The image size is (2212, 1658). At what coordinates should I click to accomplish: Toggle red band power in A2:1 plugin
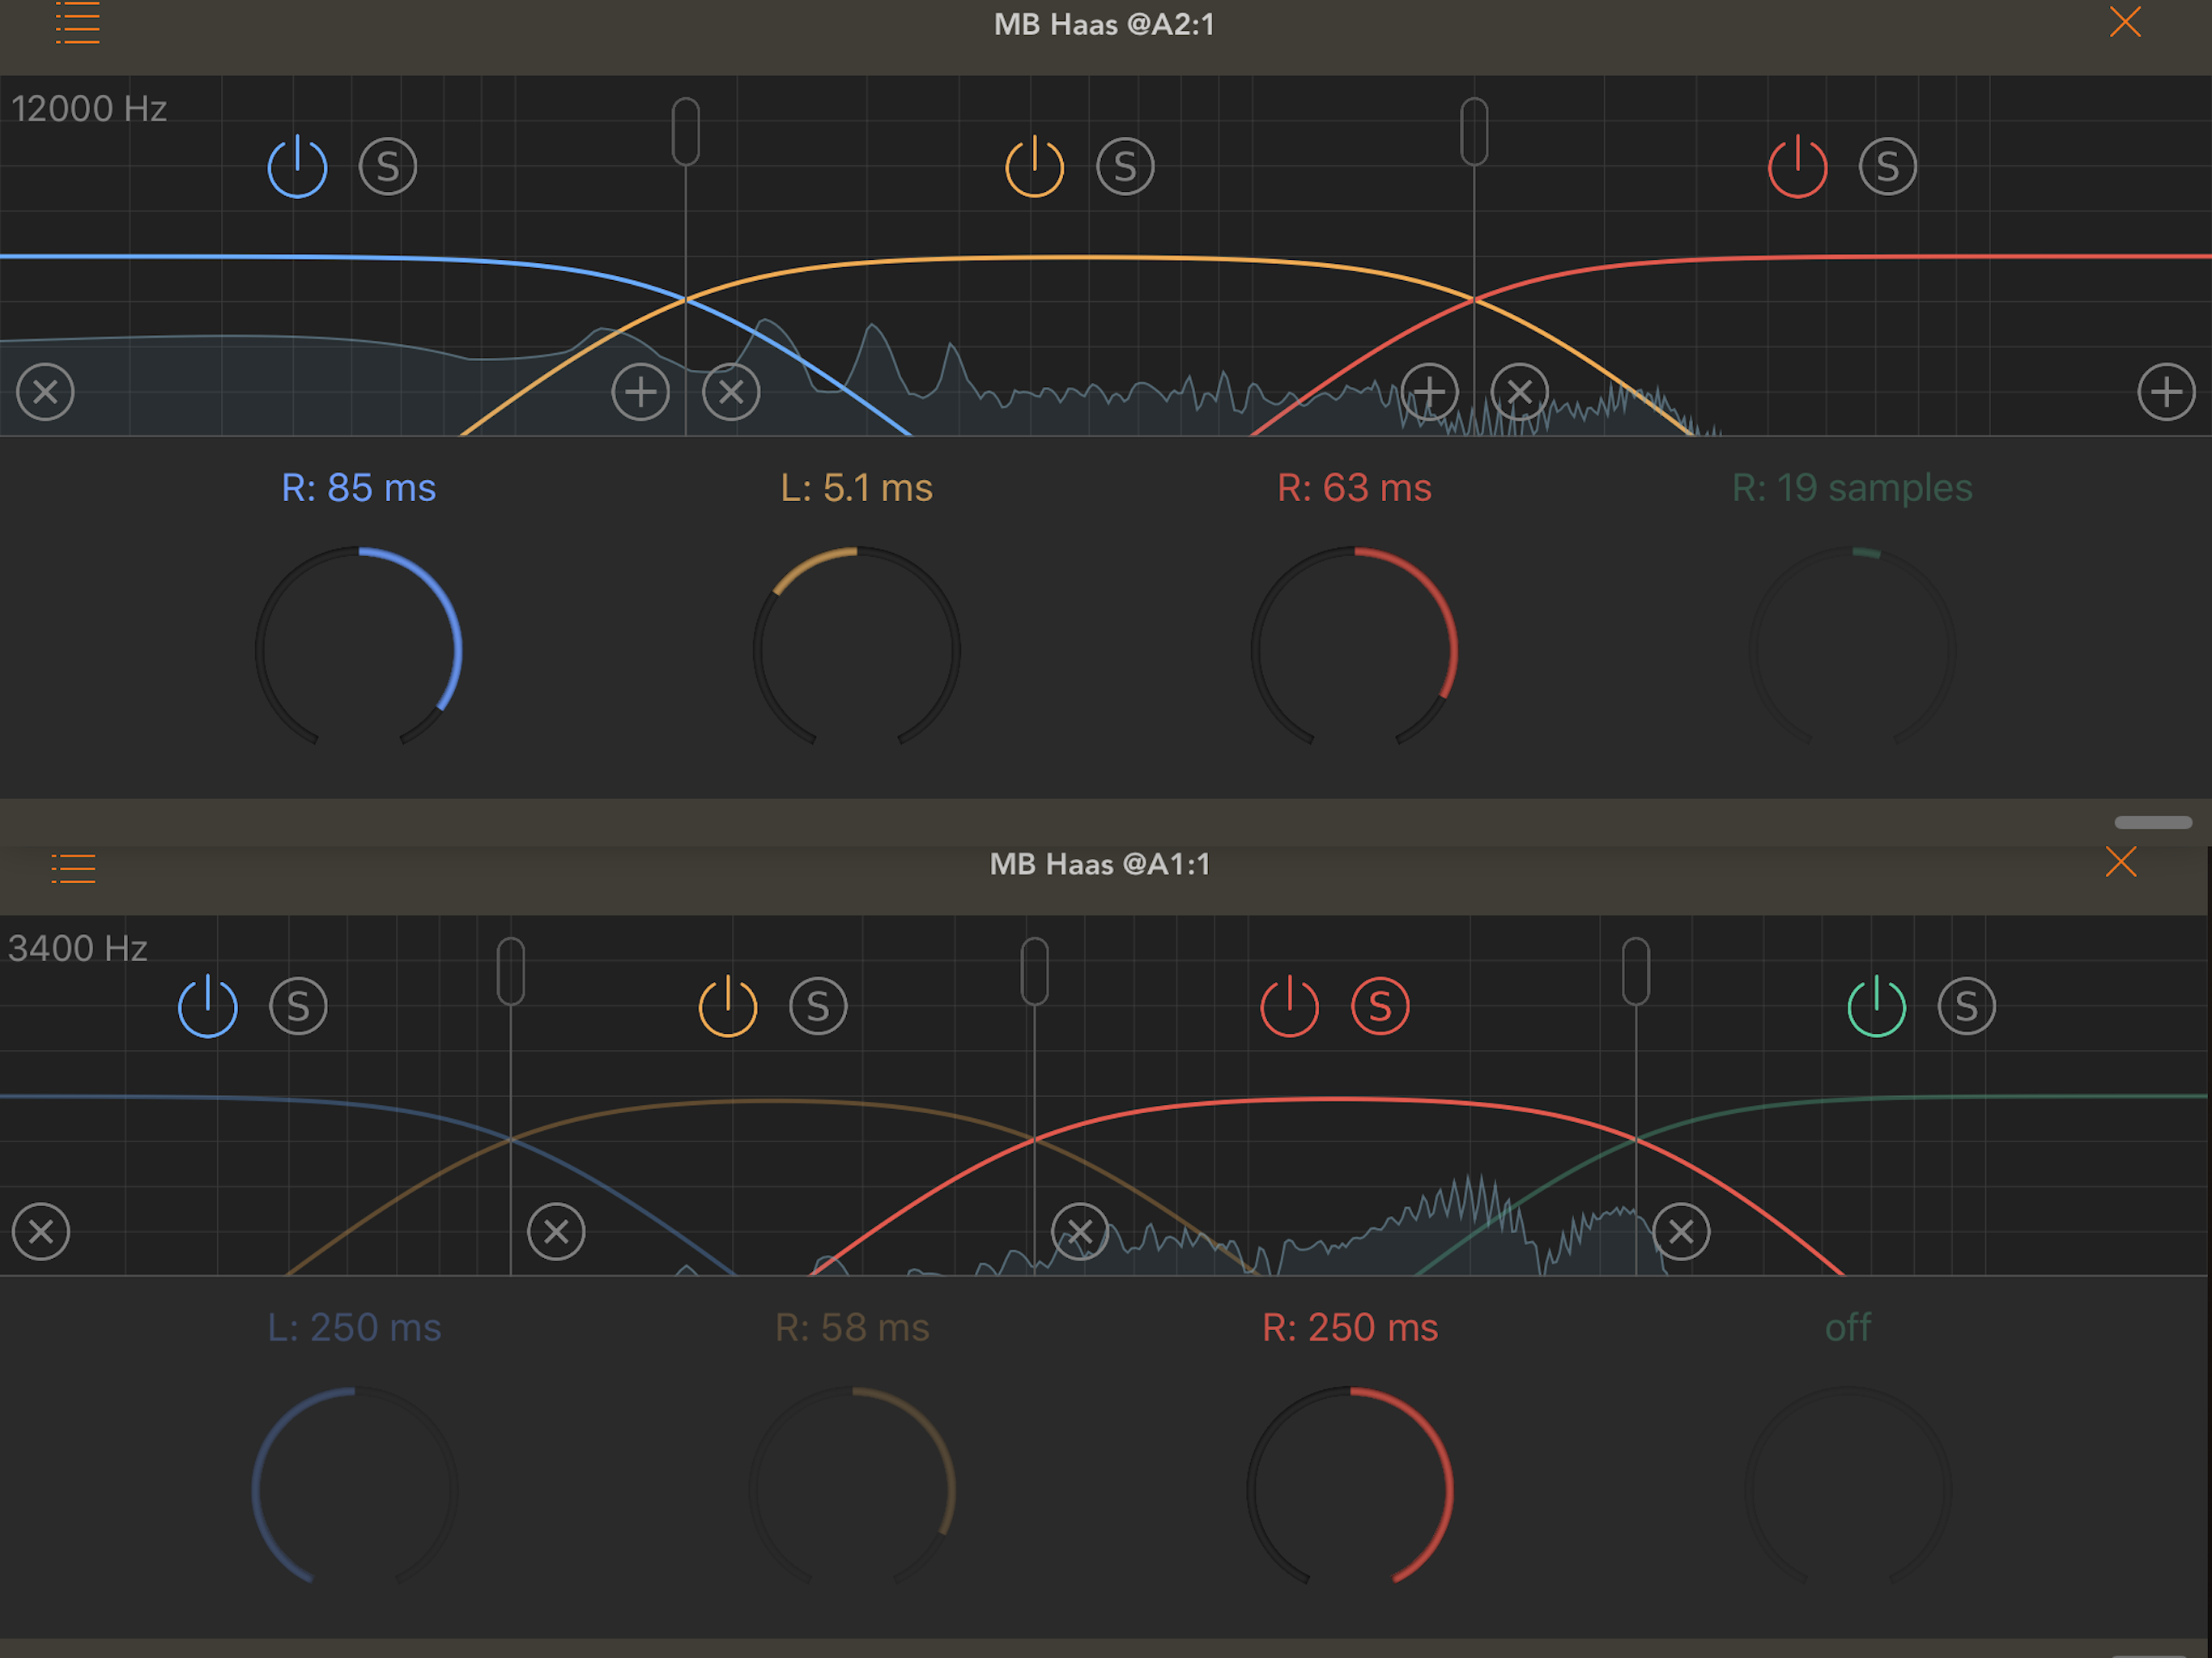click(1797, 167)
